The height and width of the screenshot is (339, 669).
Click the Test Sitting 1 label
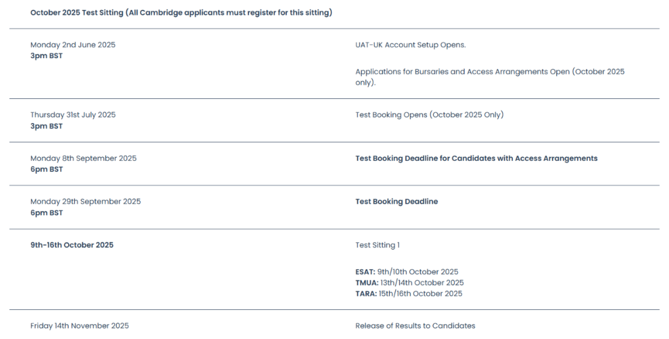click(x=378, y=245)
